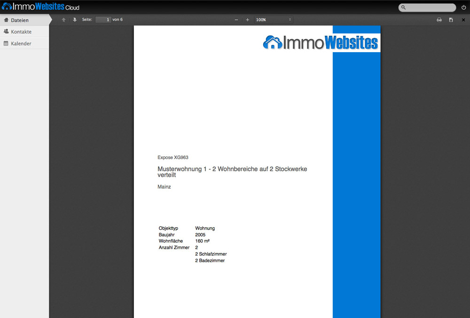The image size is (470, 318).
Task: Zoom out using the minus icon
Action: click(x=236, y=20)
